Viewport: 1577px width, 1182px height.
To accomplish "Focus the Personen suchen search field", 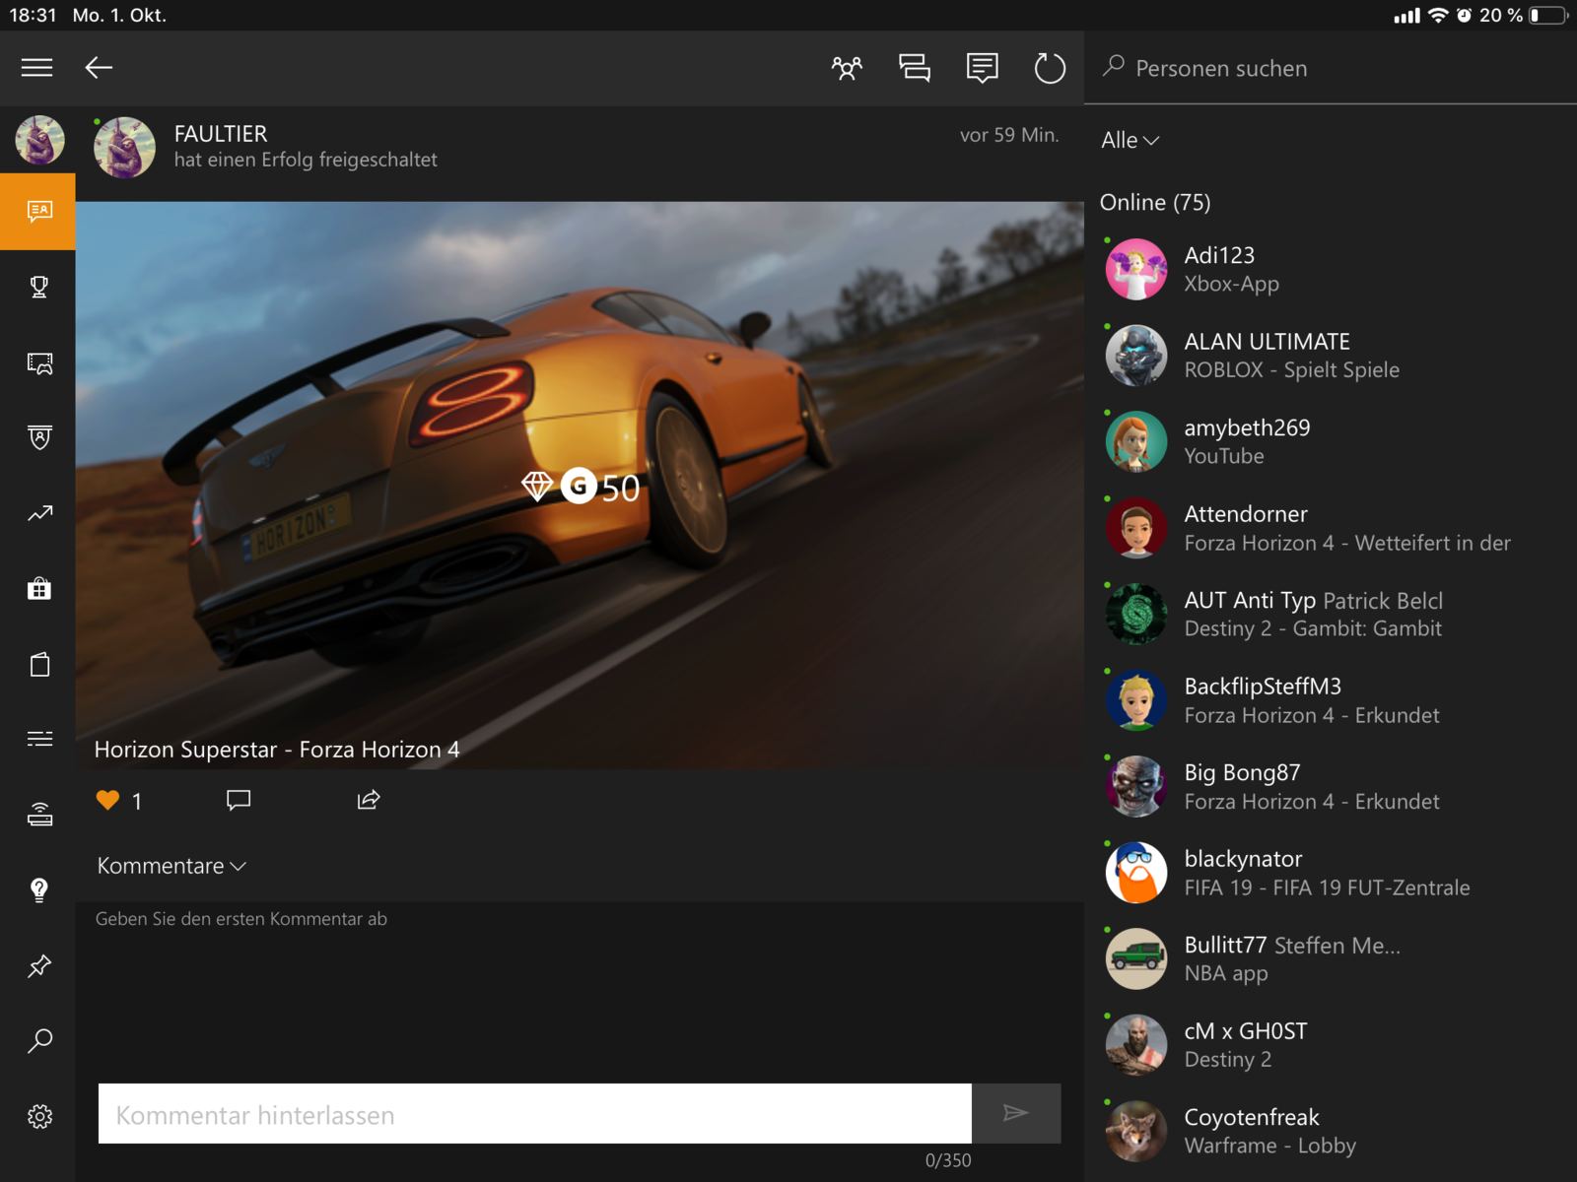I will pos(1331,68).
